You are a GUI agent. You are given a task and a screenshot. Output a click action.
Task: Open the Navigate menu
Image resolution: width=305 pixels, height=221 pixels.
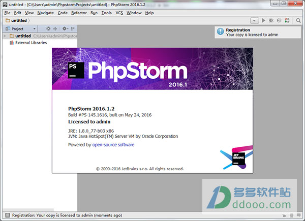coord(46,13)
